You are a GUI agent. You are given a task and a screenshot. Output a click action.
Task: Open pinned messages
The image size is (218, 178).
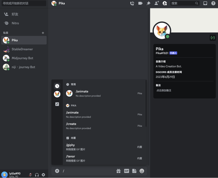point(149,3)
